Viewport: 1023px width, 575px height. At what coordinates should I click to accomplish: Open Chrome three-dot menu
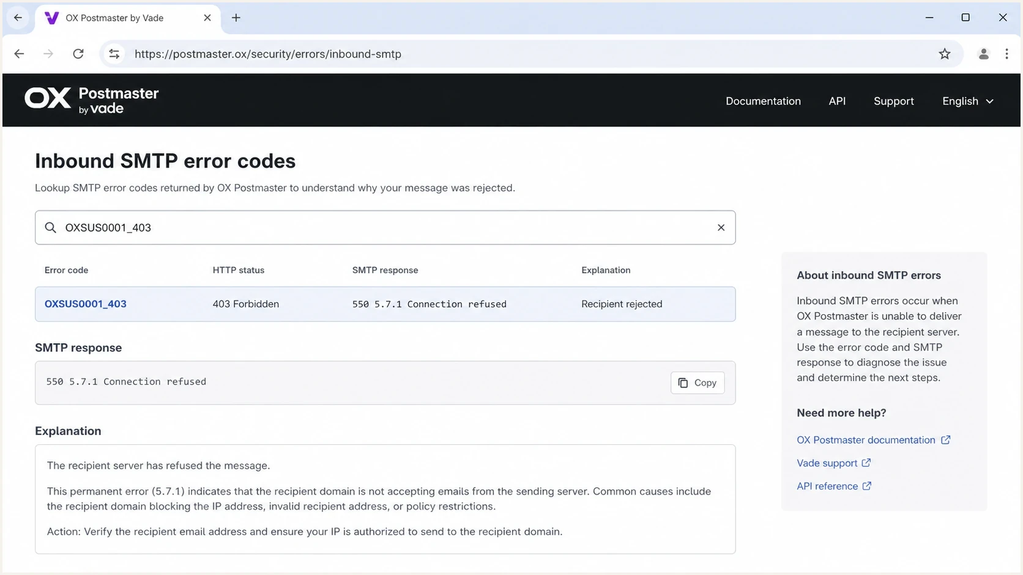point(1006,54)
